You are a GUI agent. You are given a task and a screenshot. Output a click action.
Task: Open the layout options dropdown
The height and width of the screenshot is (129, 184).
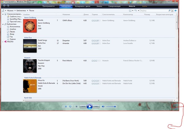132,10
